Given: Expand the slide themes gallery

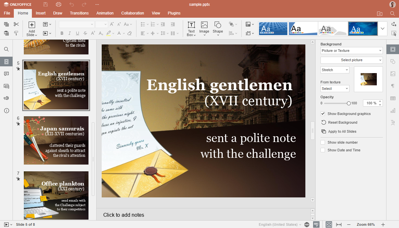Looking at the screenshot, I should [382, 29].
